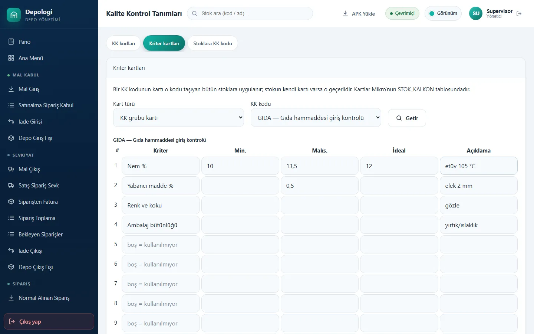
Task: Click the Maks. field containing 0,5
Action: [x=320, y=186]
